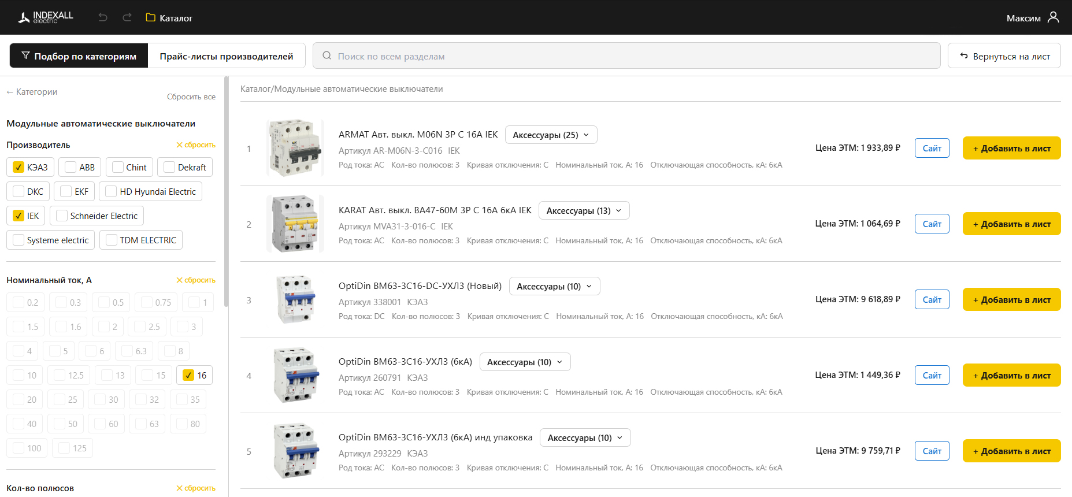Image resolution: width=1072 pixels, height=497 pixels.
Task: Check the EKF manufacturer checkbox
Action: tap(66, 191)
